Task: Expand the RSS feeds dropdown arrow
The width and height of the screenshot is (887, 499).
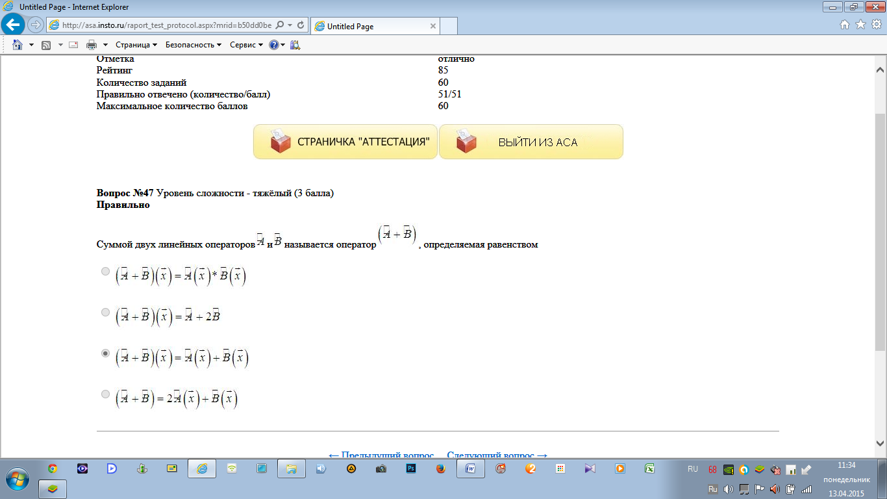Action: (60, 45)
